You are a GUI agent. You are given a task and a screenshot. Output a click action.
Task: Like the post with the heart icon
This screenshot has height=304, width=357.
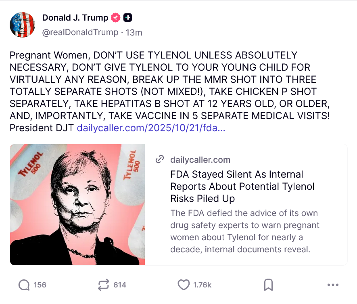184,285
